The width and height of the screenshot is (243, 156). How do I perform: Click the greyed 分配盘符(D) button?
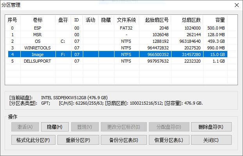point(169,127)
